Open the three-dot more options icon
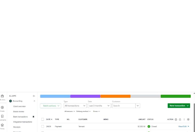Viewport: 195px width, 132px height. pyautogui.click(x=184, y=119)
